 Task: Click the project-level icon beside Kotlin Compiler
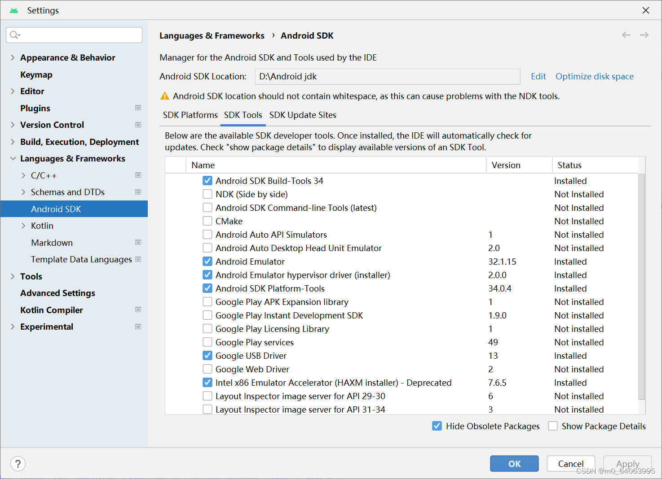pos(138,310)
